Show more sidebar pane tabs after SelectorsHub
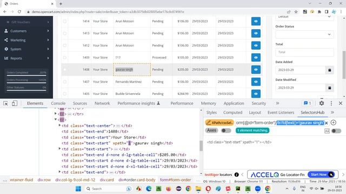The width and height of the screenshot is (346, 194). [332, 113]
